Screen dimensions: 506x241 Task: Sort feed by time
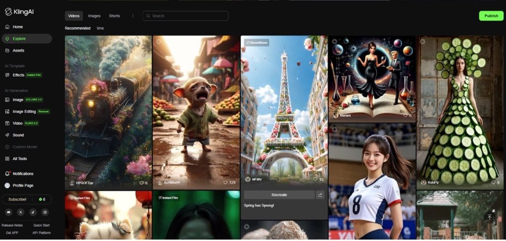(100, 28)
